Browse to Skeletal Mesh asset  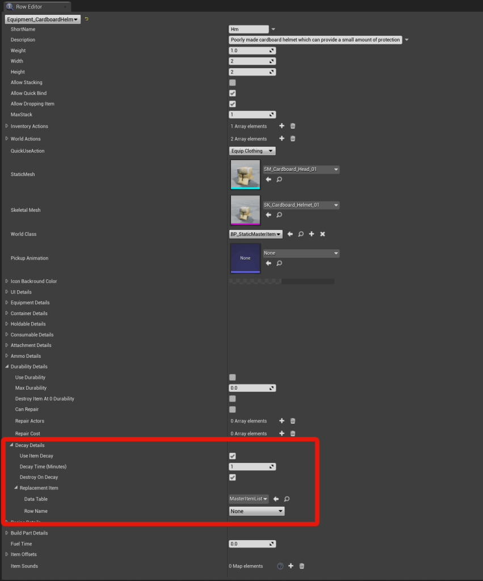pyautogui.click(x=279, y=215)
